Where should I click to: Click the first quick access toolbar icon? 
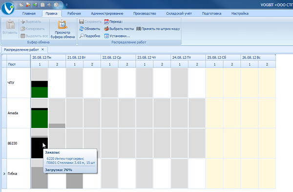point(21,5)
